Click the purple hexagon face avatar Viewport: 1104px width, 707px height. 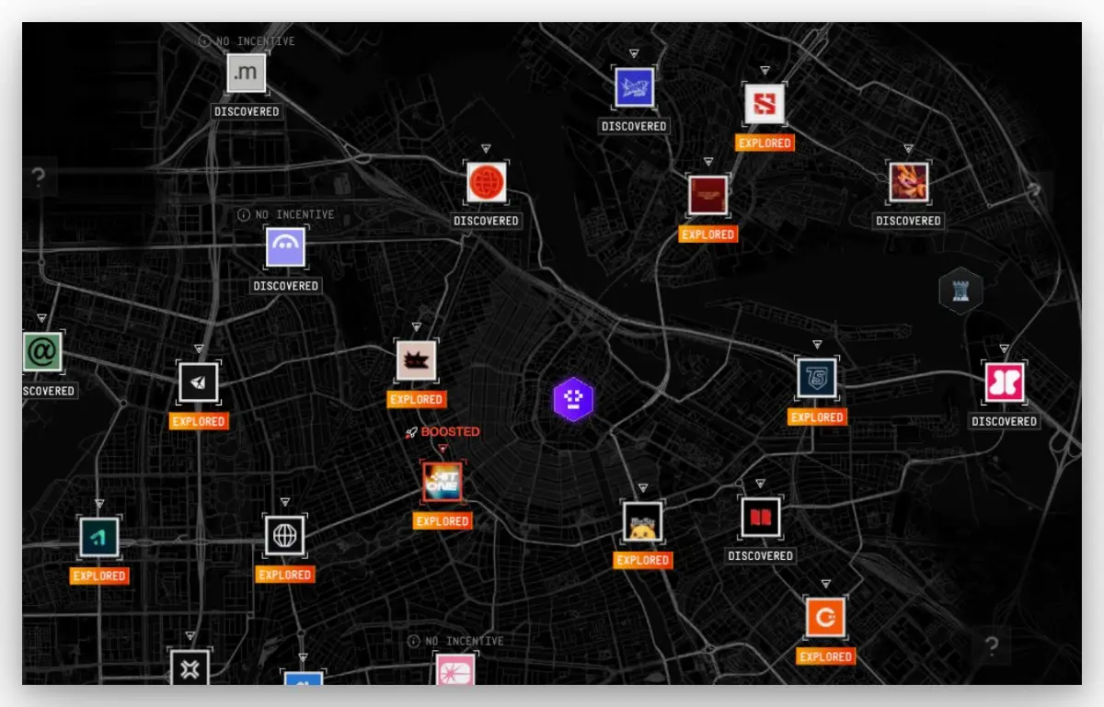click(573, 399)
